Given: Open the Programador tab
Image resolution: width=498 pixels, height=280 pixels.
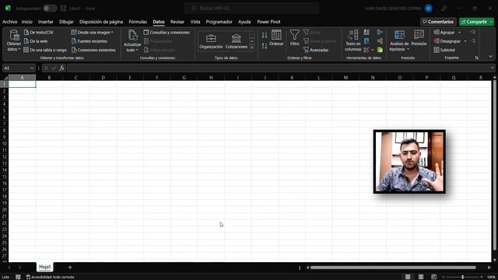Looking at the screenshot, I should 219,22.
